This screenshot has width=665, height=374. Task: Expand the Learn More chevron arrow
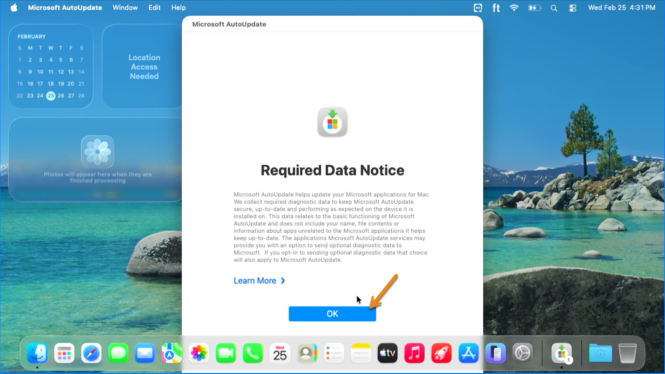(283, 280)
